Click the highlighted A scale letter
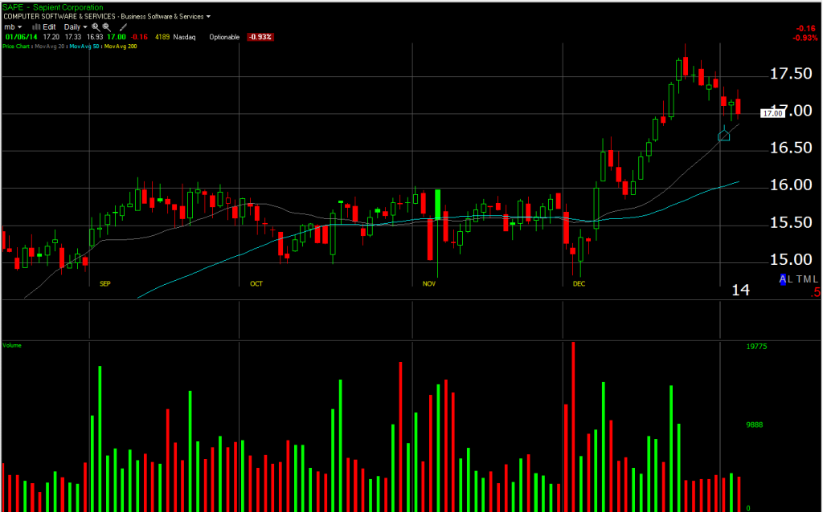Viewport: 823px width, 512px height. pos(784,279)
